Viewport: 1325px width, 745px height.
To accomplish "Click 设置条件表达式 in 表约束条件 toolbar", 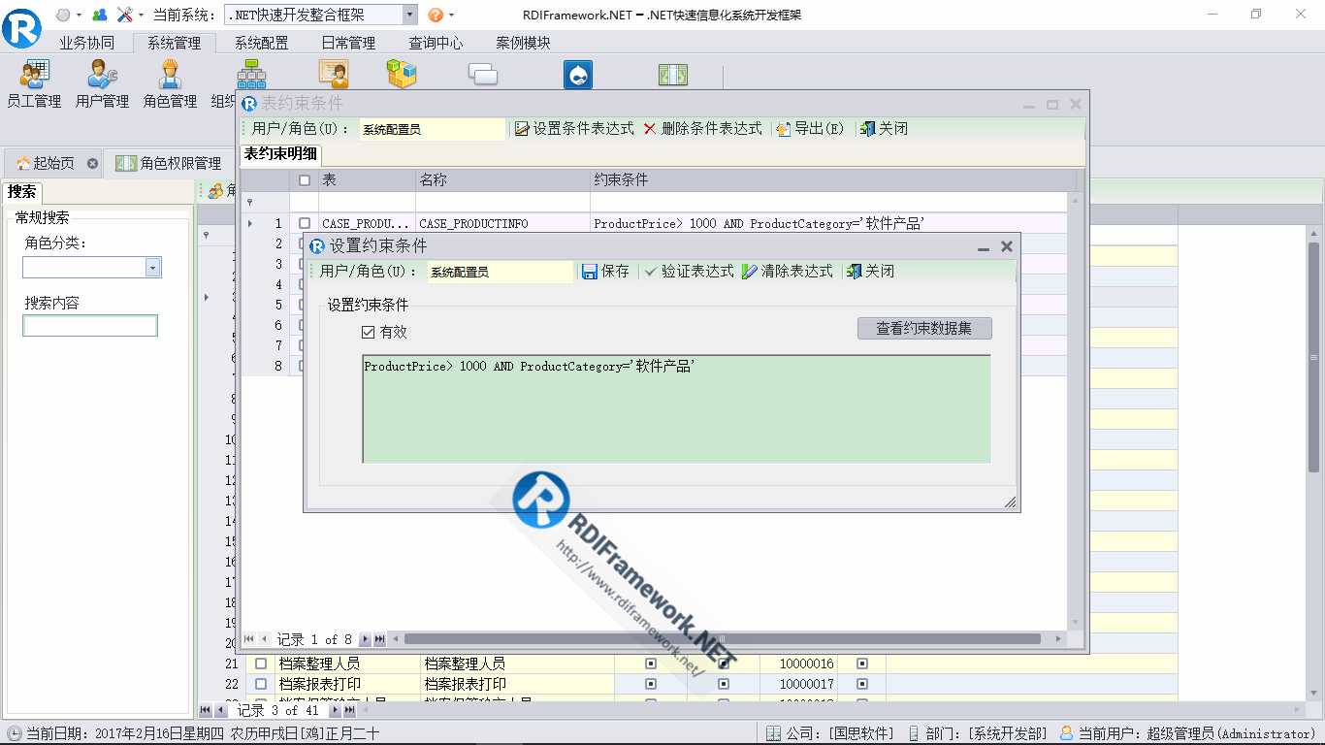I will click(x=574, y=128).
